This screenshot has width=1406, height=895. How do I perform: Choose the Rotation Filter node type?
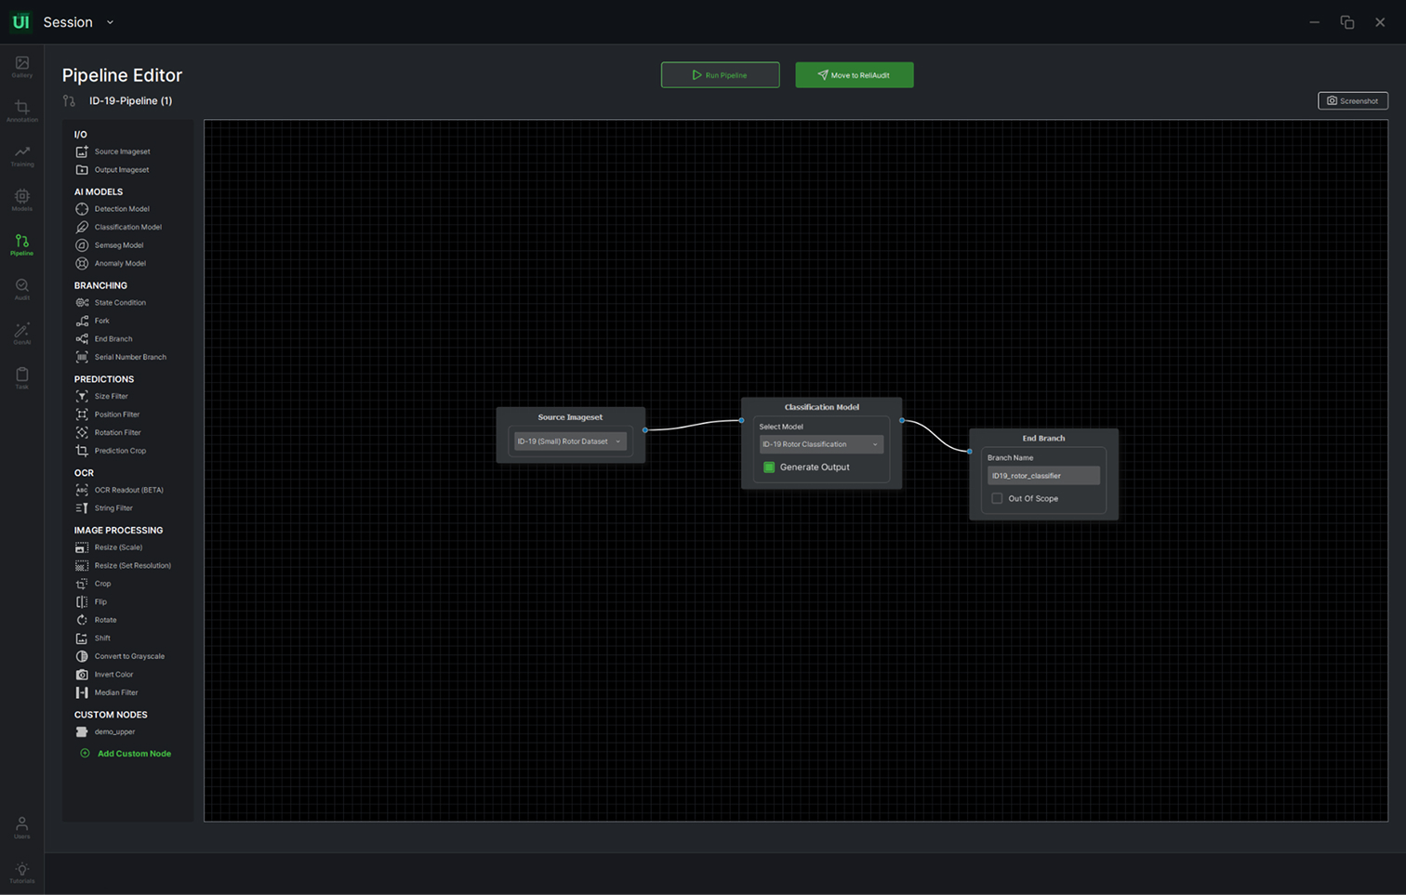[108, 433]
